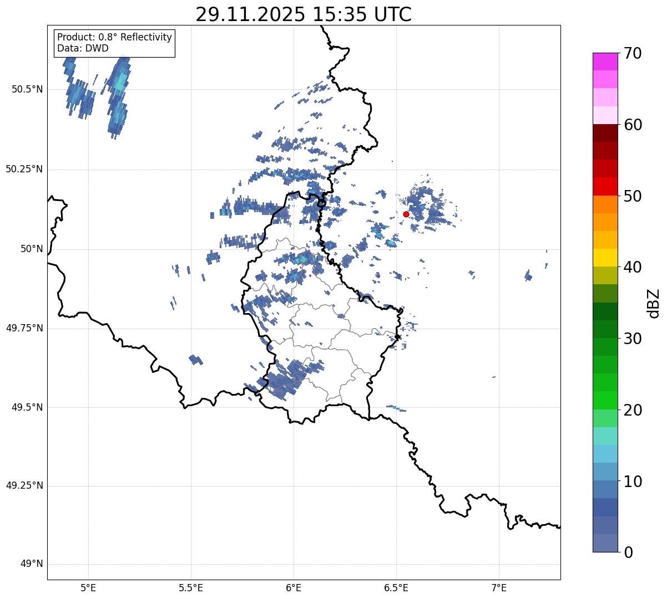667x599 pixels.
Task: Click the colorbar tick label 0
Action: [628, 552]
